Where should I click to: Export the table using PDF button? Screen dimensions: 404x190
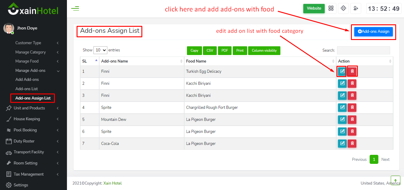click(x=225, y=51)
